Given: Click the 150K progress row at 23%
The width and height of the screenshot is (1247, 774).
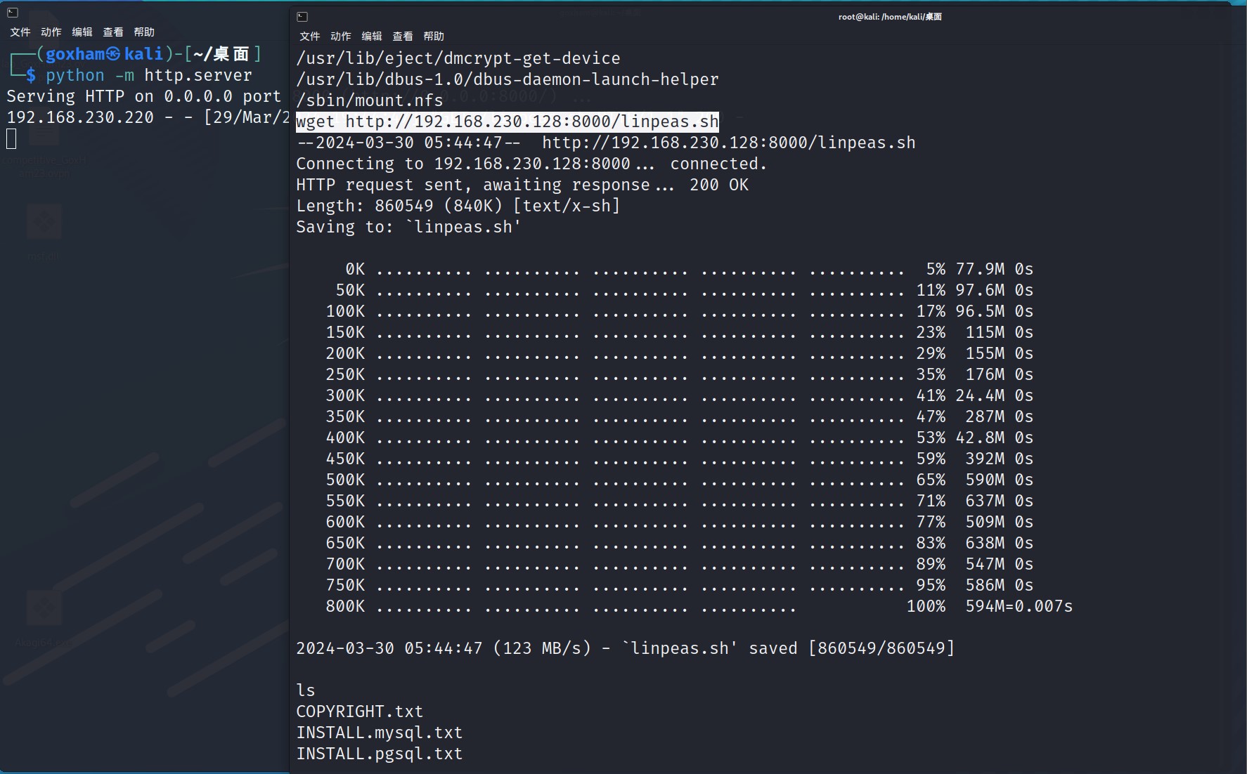Looking at the screenshot, I should (x=679, y=332).
